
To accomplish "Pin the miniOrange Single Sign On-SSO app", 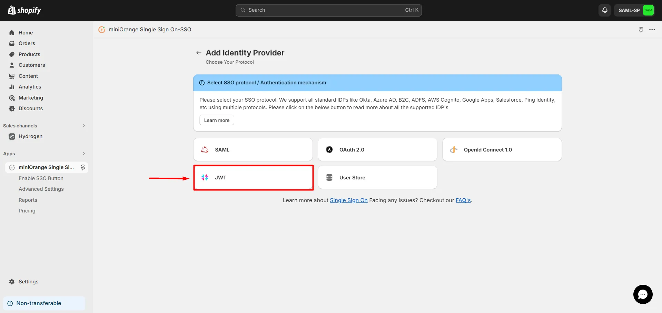I will tap(641, 30).
